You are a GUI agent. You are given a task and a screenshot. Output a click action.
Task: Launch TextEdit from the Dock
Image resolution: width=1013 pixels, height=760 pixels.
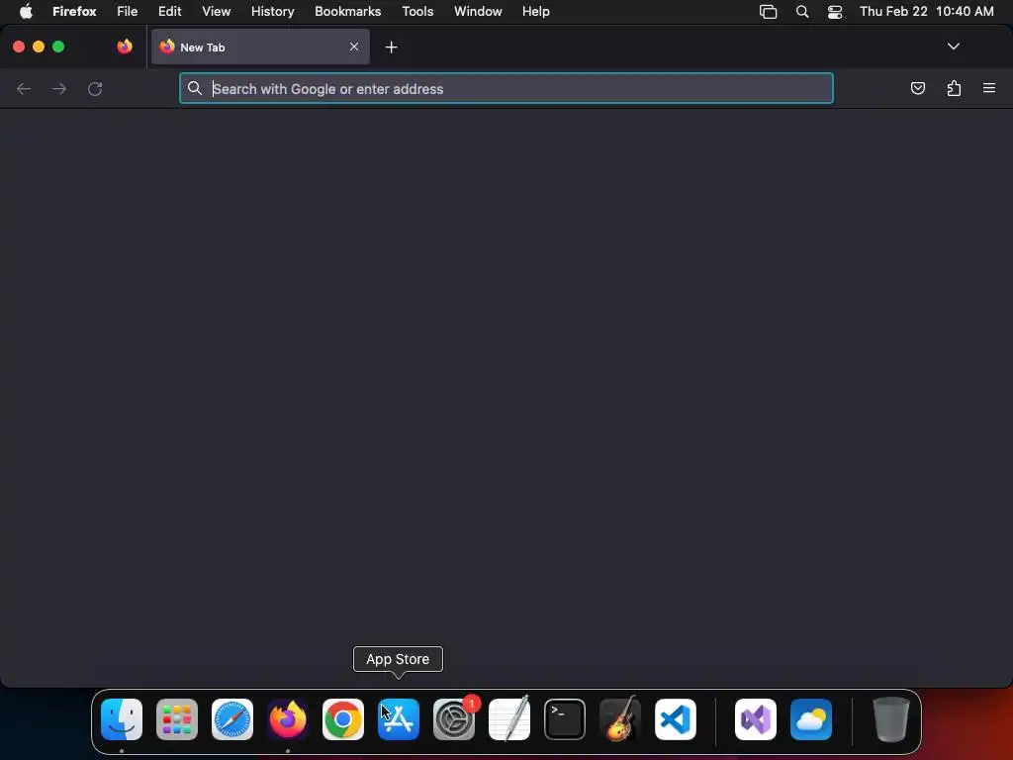[x=509, y=719]
